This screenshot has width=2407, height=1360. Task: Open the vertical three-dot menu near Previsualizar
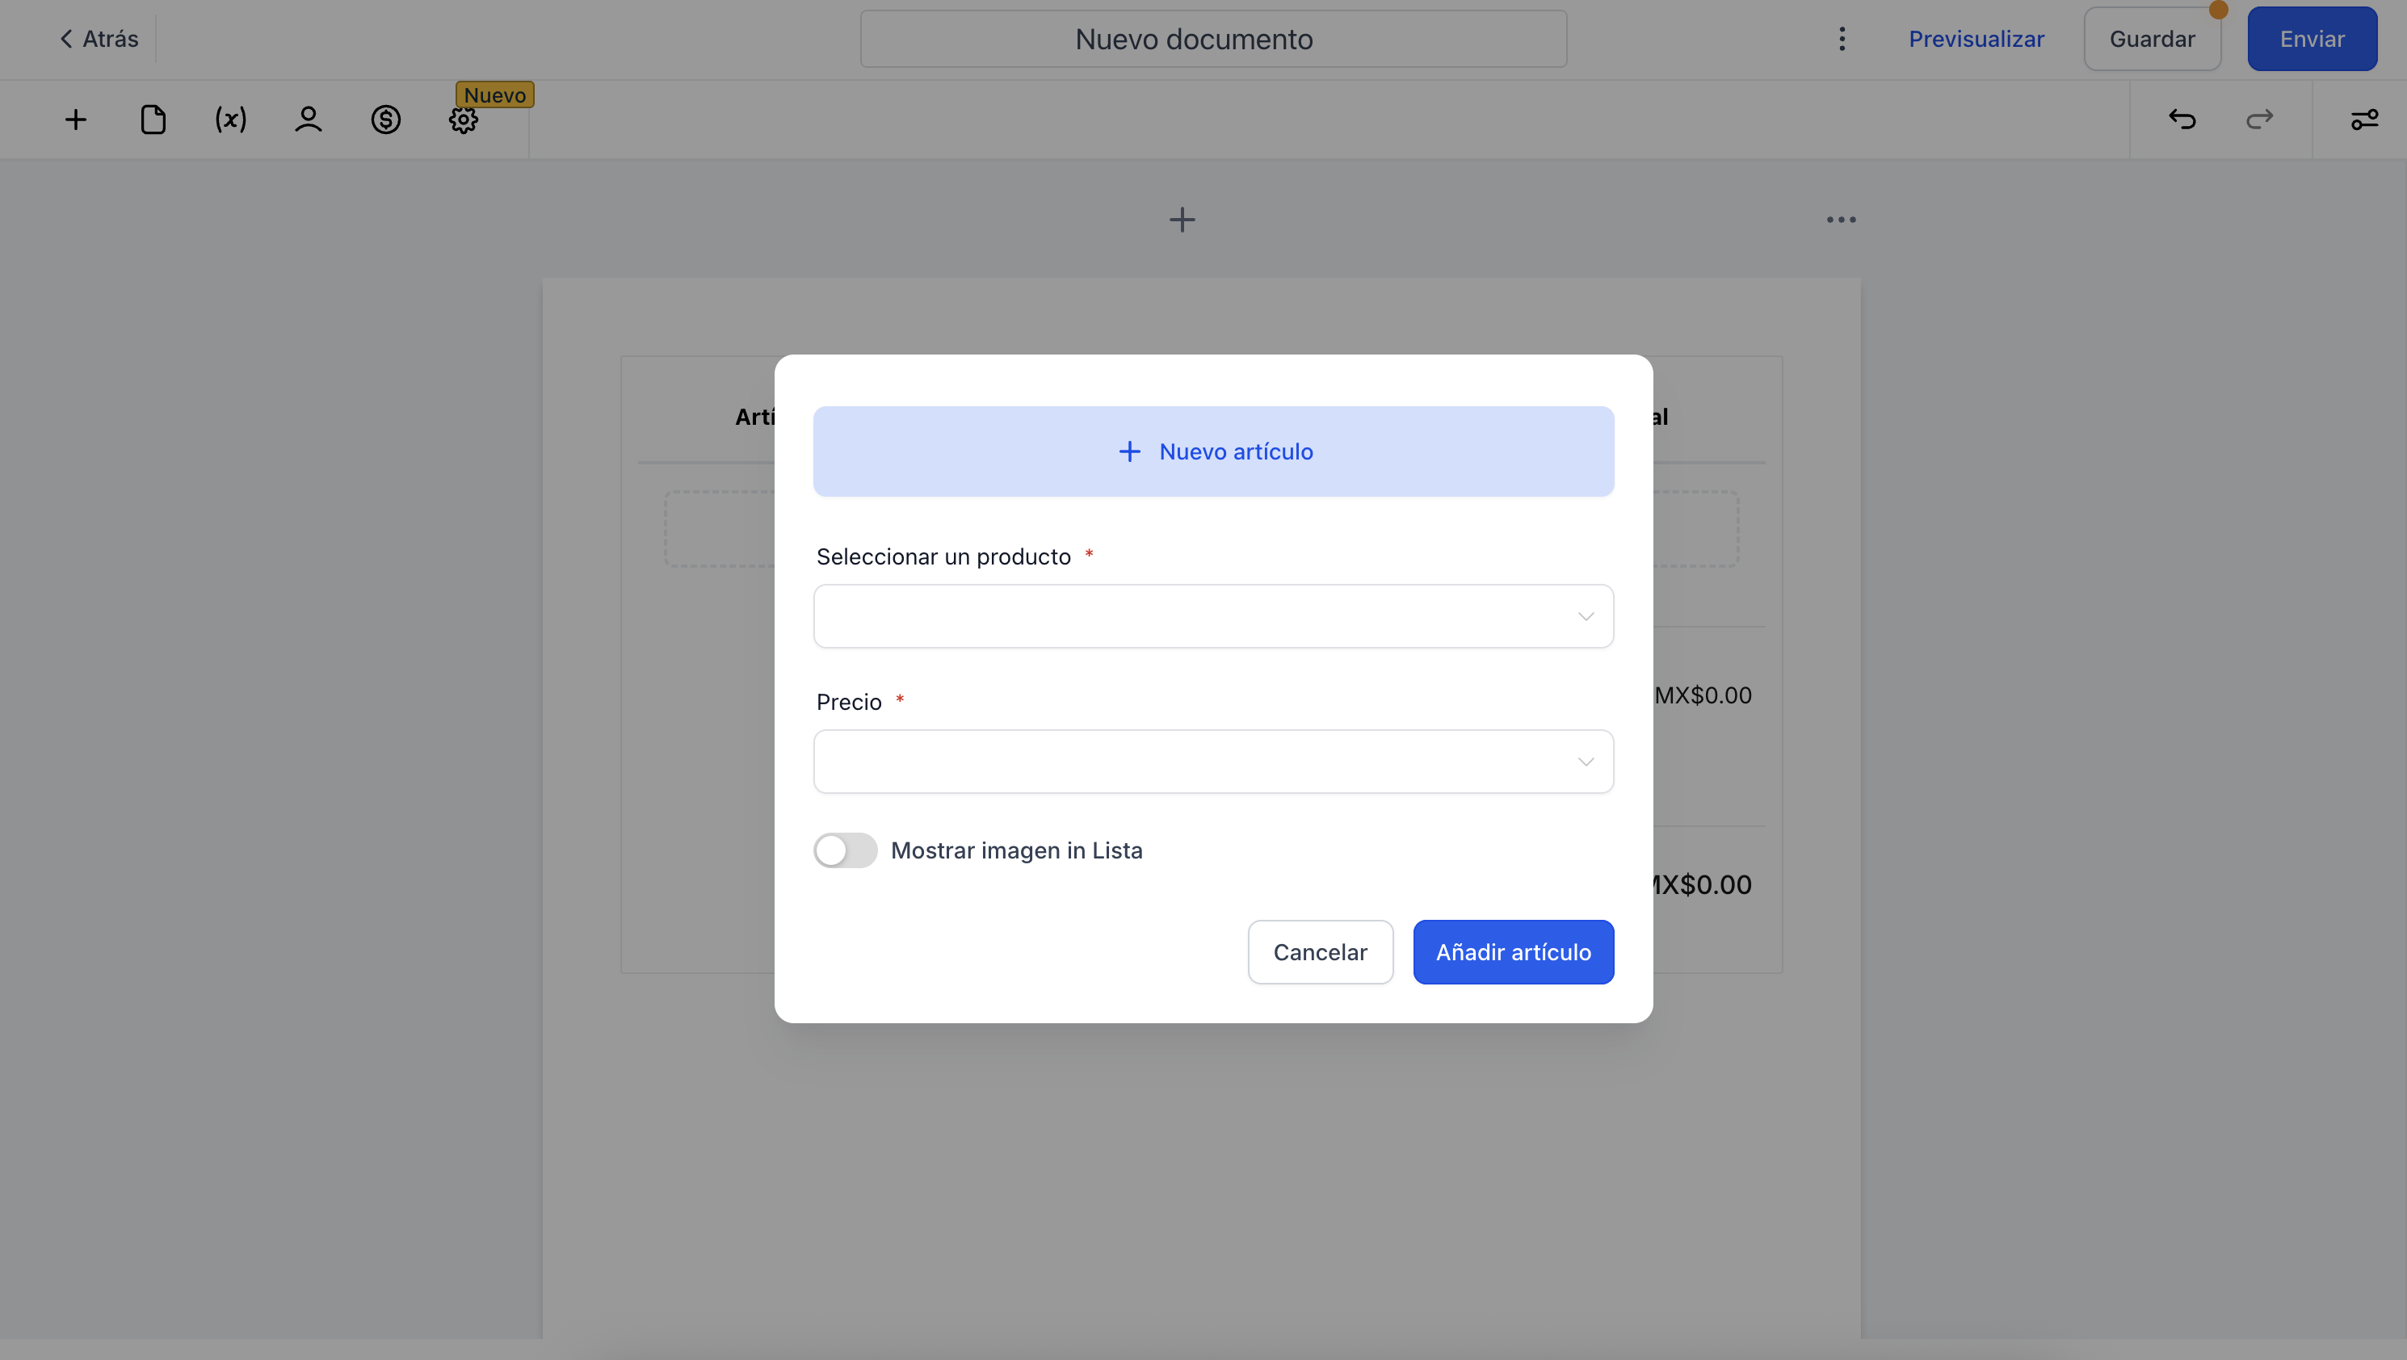[1842, 40]
